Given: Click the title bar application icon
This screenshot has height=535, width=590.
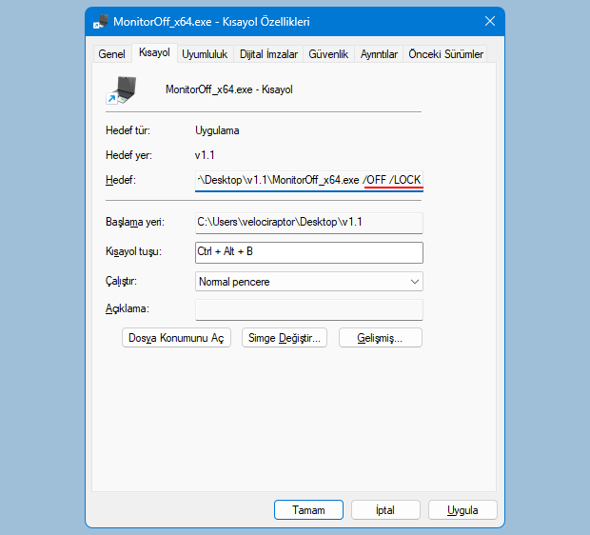Looking at the screenshot, I should coord(100,21).
